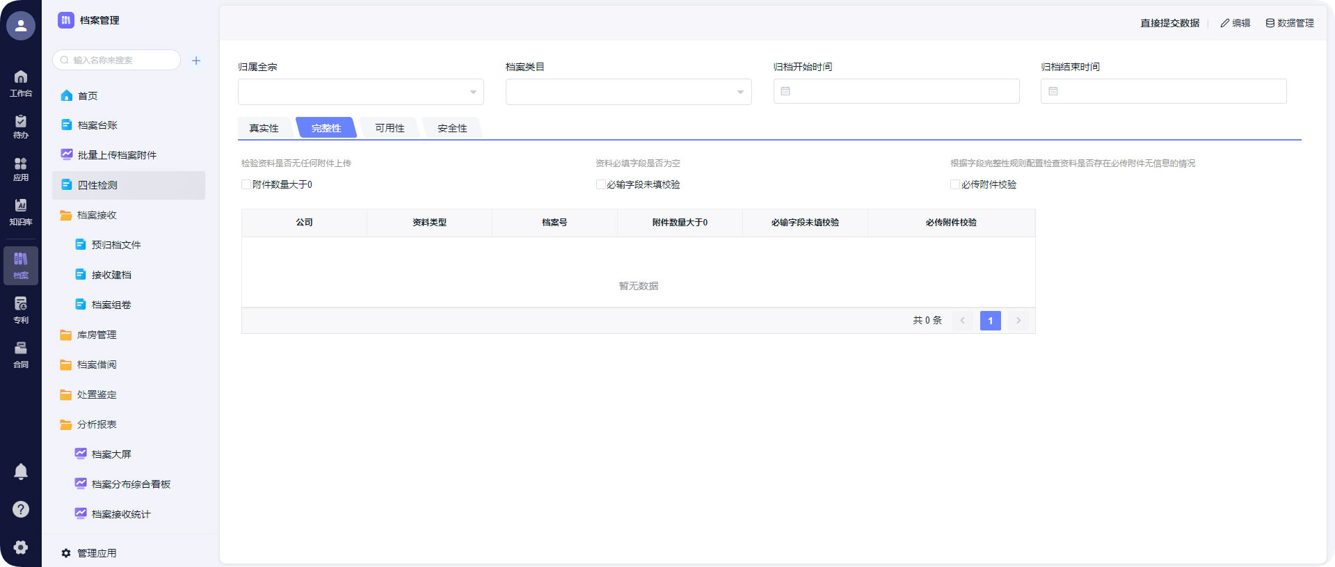
Task: Expand the 归属全宗 dropdown
Action: point(360,92)
